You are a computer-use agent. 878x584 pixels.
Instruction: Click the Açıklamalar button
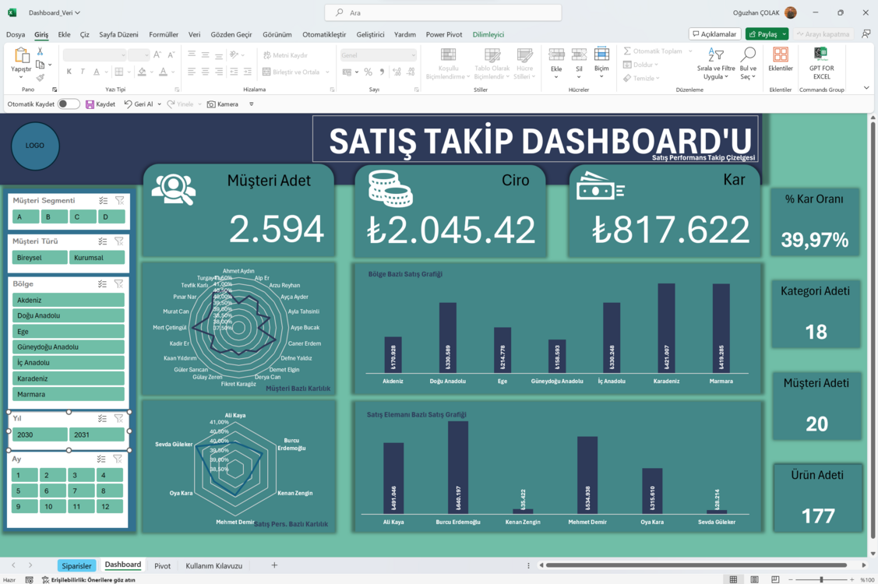coord(715,34)
